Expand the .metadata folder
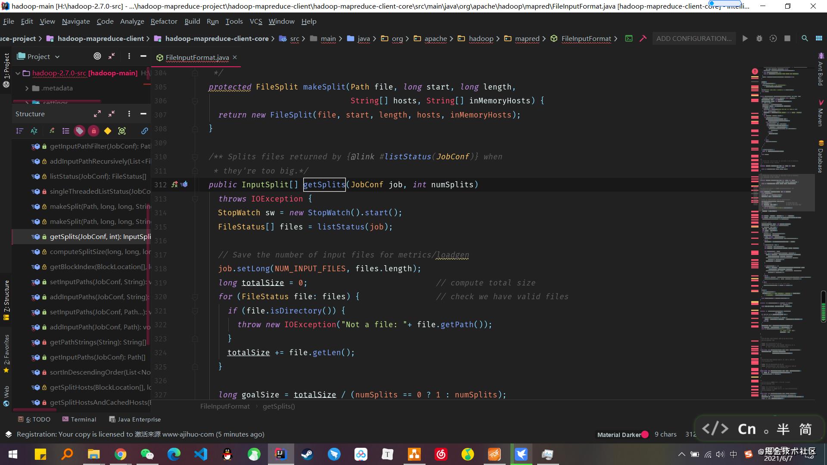The height and width of the screenshot is (465, 827). [27, 88]
